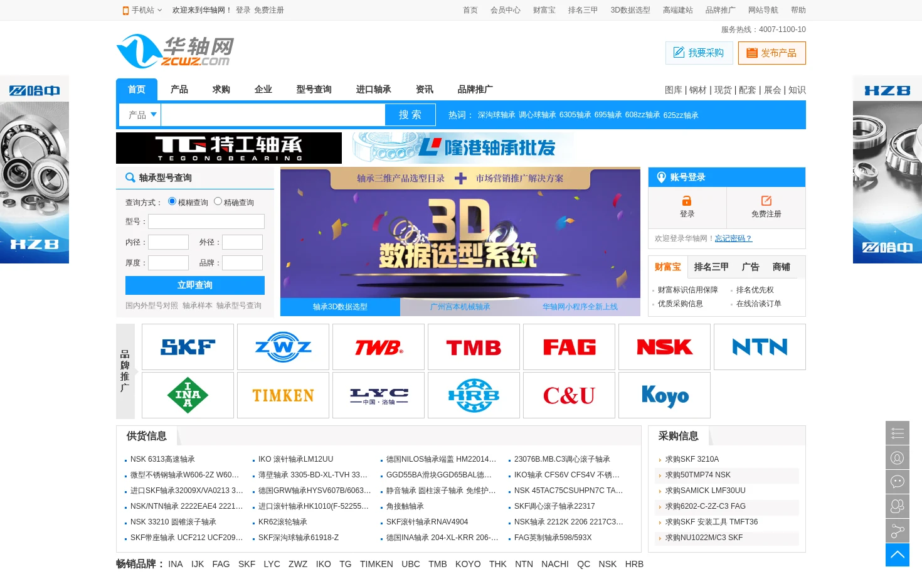Click the 国内外型号对照 link
Screen dimensions: 922x579
152,305
